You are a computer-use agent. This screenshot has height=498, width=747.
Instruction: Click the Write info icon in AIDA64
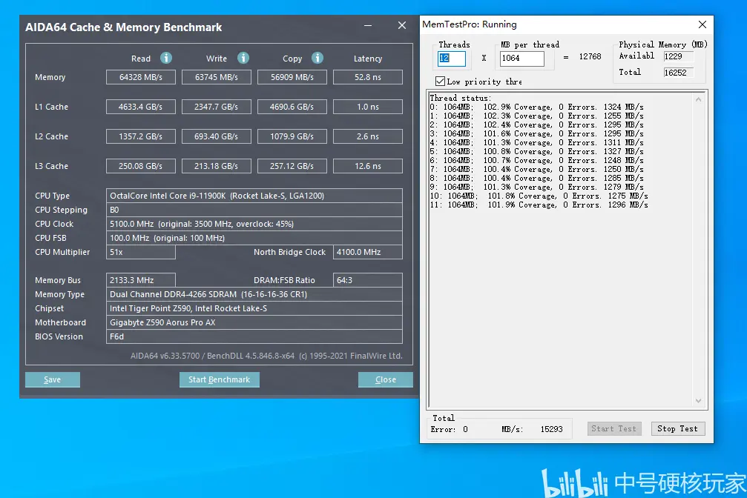click(243, 58)
